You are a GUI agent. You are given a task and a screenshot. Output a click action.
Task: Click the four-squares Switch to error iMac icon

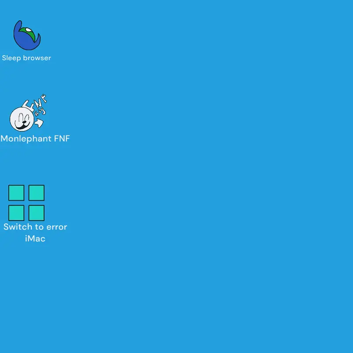click(26, 203)
